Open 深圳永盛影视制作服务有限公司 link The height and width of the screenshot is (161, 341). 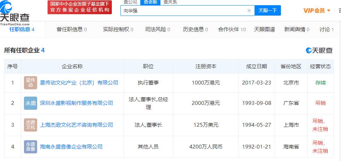click(x=76, y=103)
